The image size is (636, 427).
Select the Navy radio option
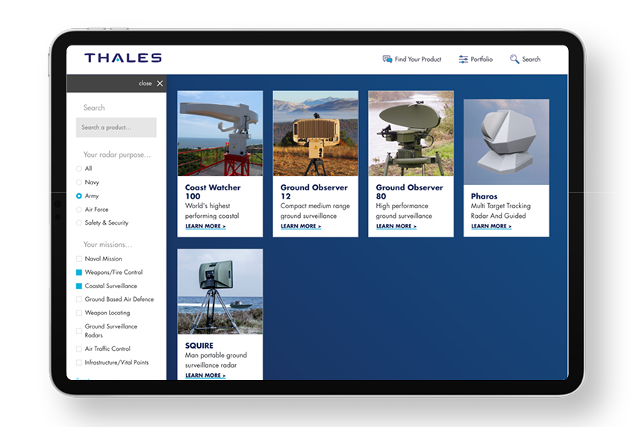pyautogui.click(x=79, y=182)
